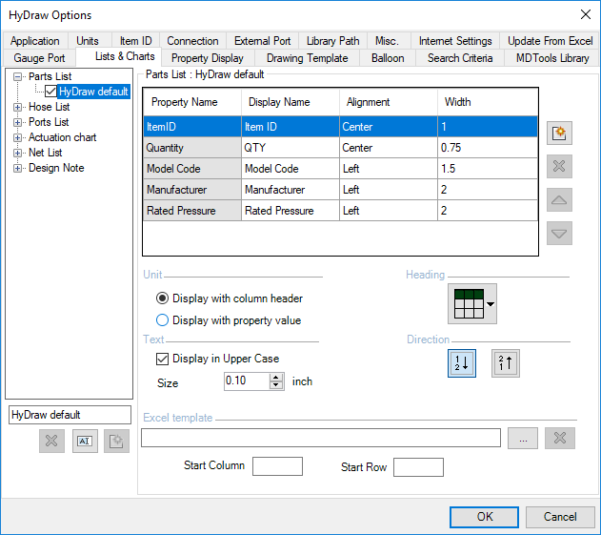The height and width of the screenshot is (535, 601).
Task: Click the HyDraw default name field
Action: [x=70, y=415]
